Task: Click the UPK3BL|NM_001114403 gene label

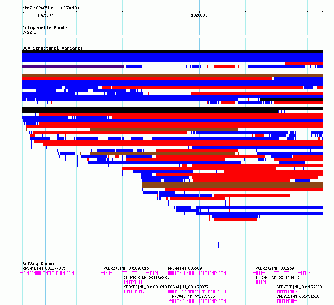Action: (277, 278)
